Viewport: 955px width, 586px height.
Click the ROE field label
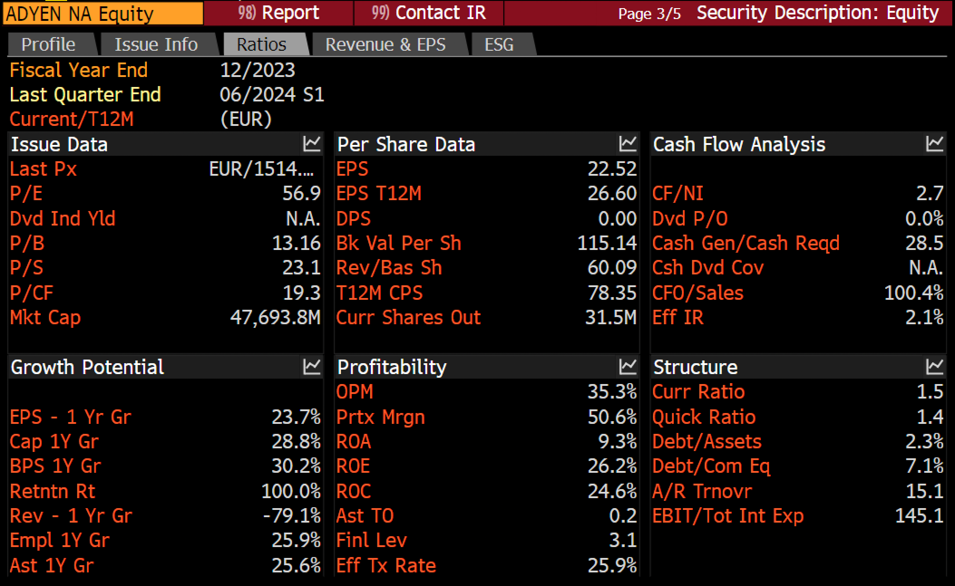pyautogui.click(x=353, y=466)
